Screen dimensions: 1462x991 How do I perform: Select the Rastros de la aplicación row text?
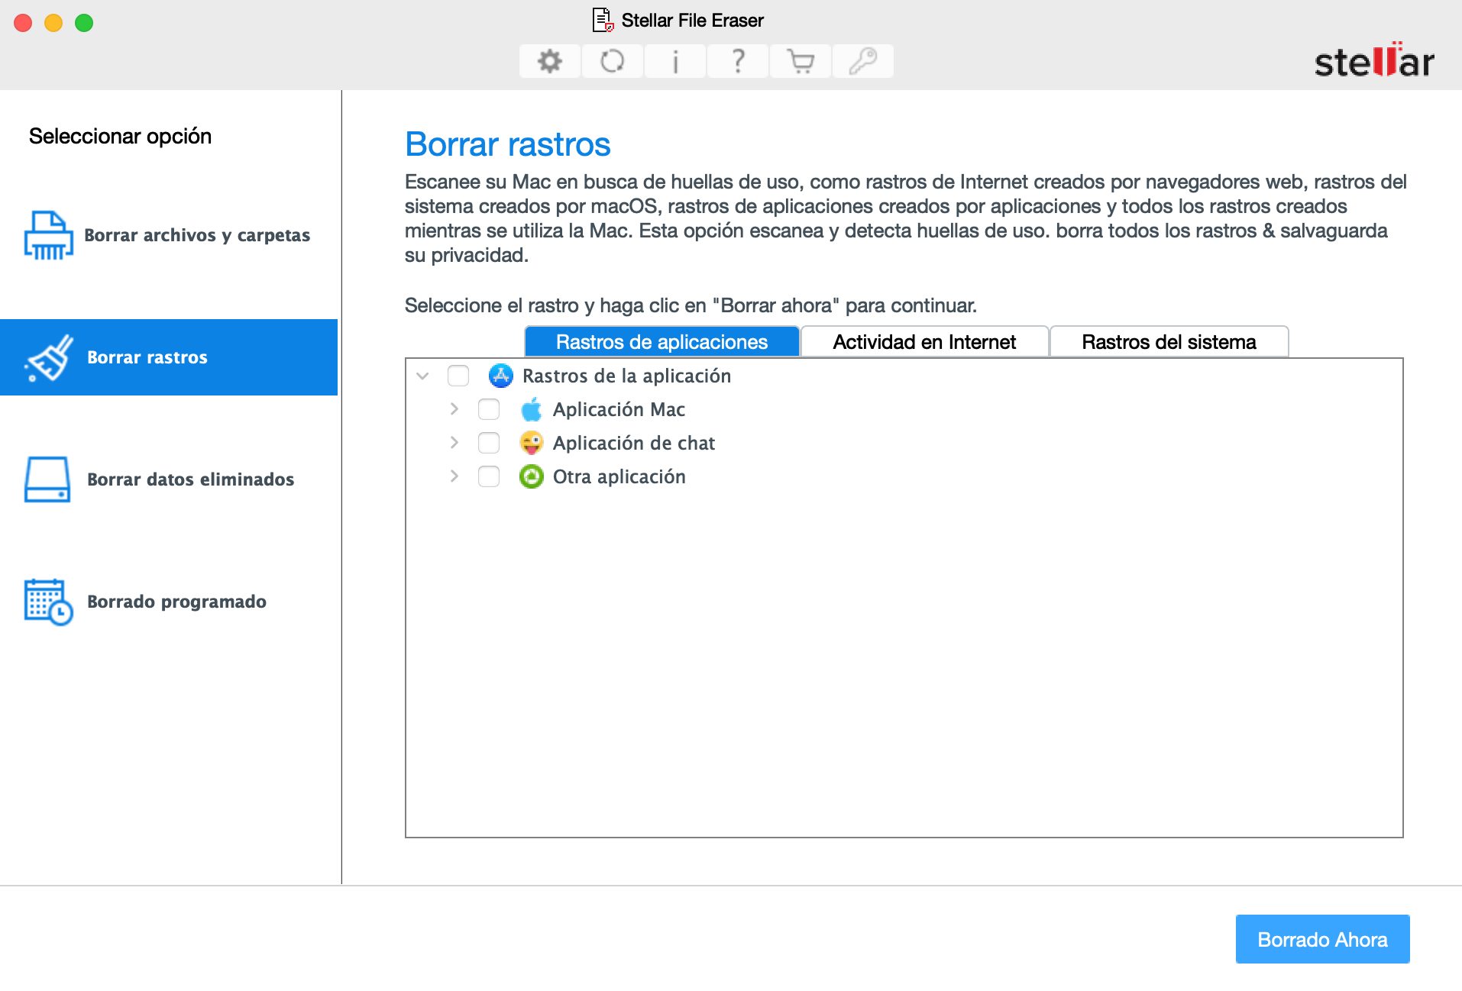(626, 376)
